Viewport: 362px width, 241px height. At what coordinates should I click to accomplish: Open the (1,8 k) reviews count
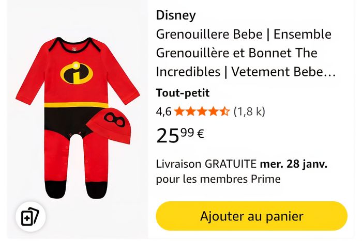[249, 111]
